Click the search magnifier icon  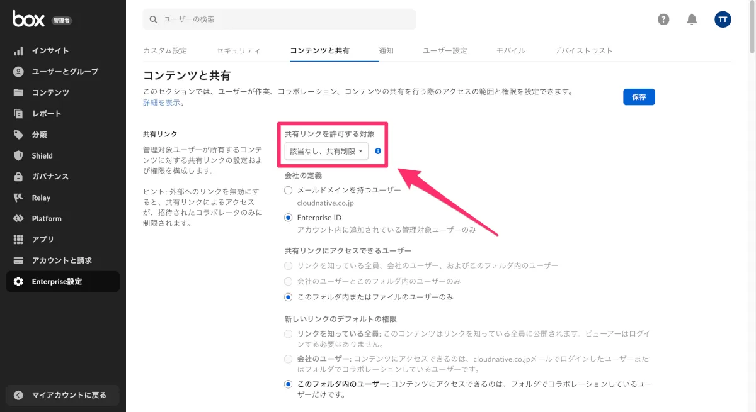tap(153, 19)
